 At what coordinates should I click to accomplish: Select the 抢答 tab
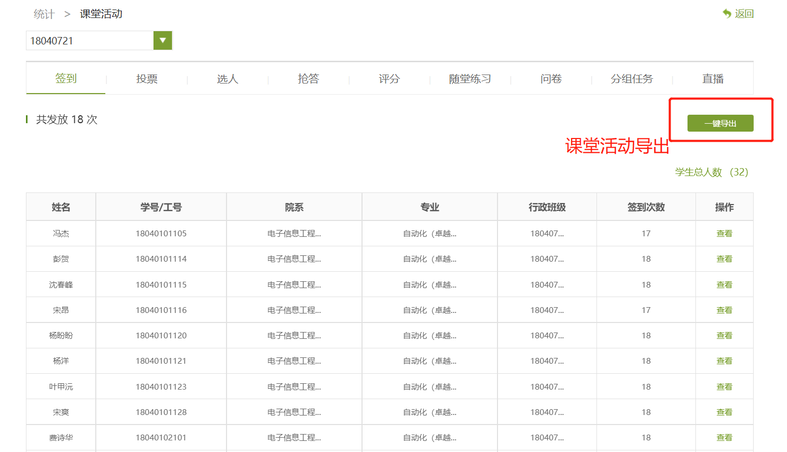(x=308, y=79)
